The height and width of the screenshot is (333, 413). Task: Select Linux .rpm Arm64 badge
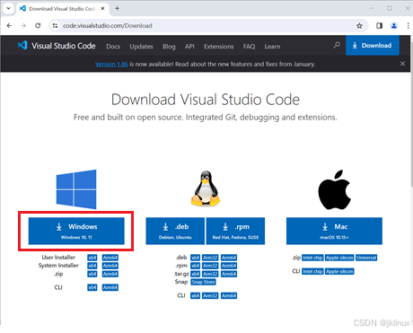click(x=229, y=266)
